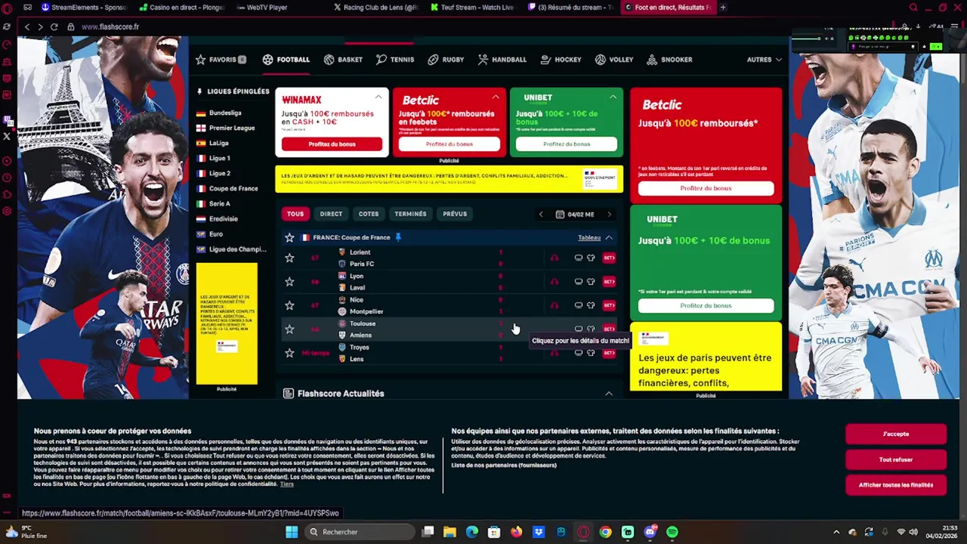Open the Premier League pinned league
The image size is (967, 544).
(x=231, y=128)
